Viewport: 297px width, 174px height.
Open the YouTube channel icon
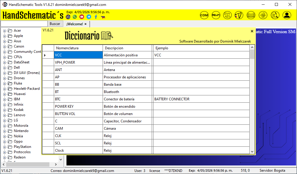pos(82,17)
